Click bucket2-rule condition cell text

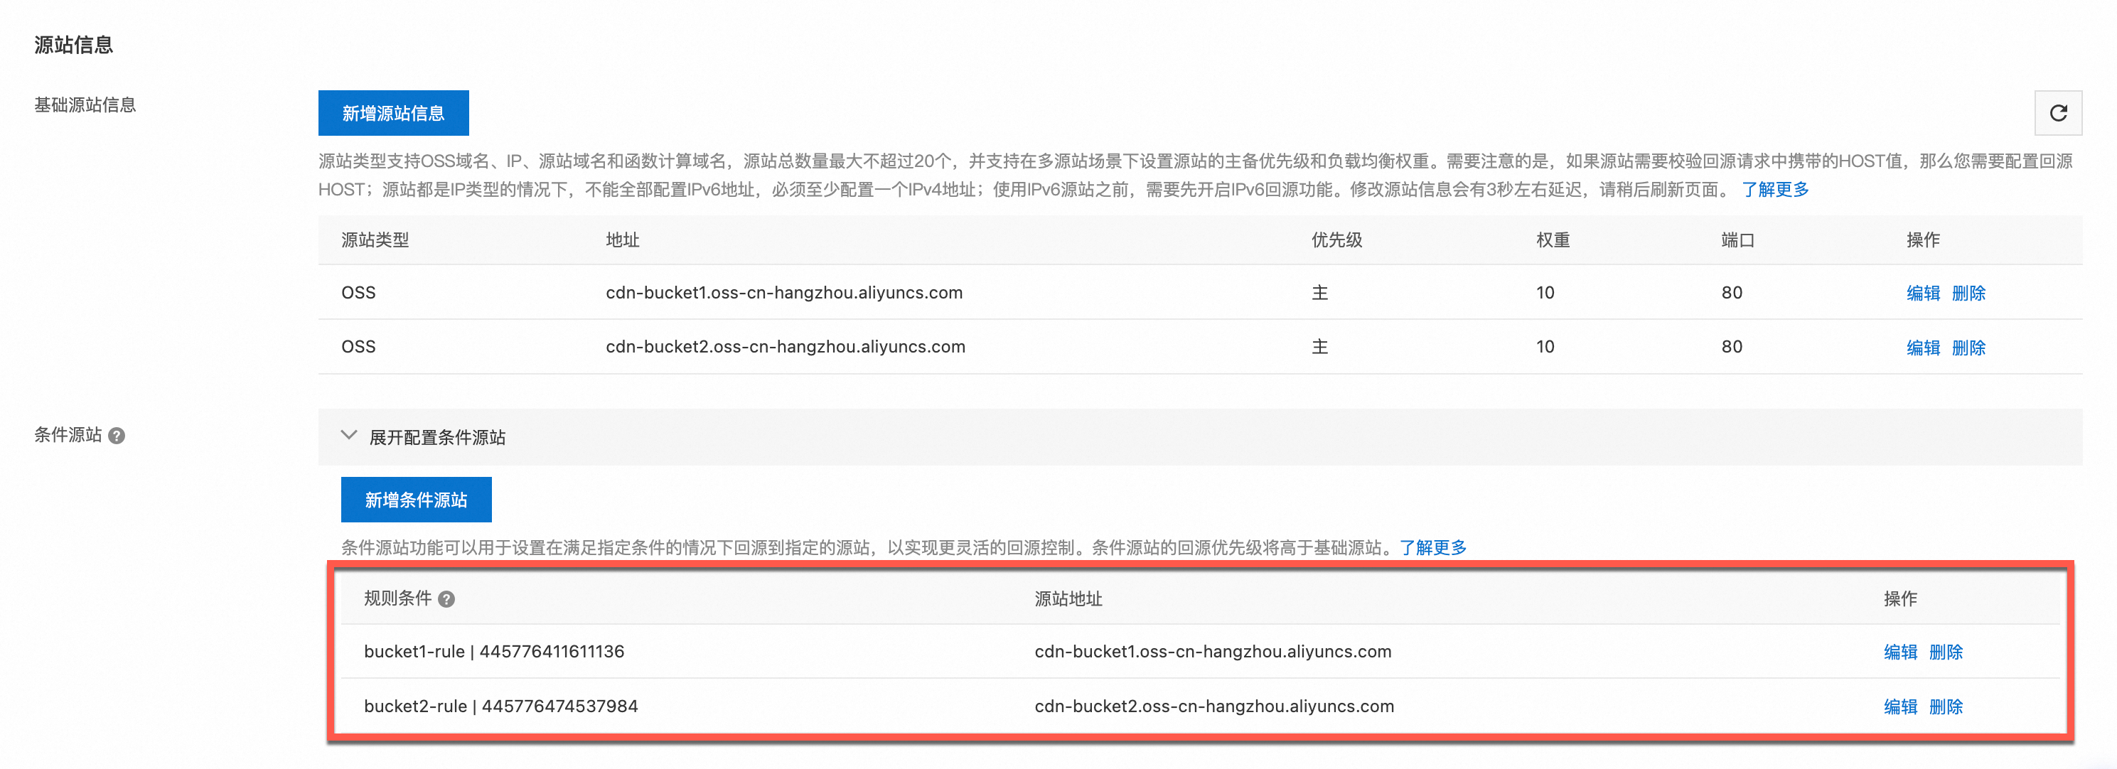(x=500, y=706)
